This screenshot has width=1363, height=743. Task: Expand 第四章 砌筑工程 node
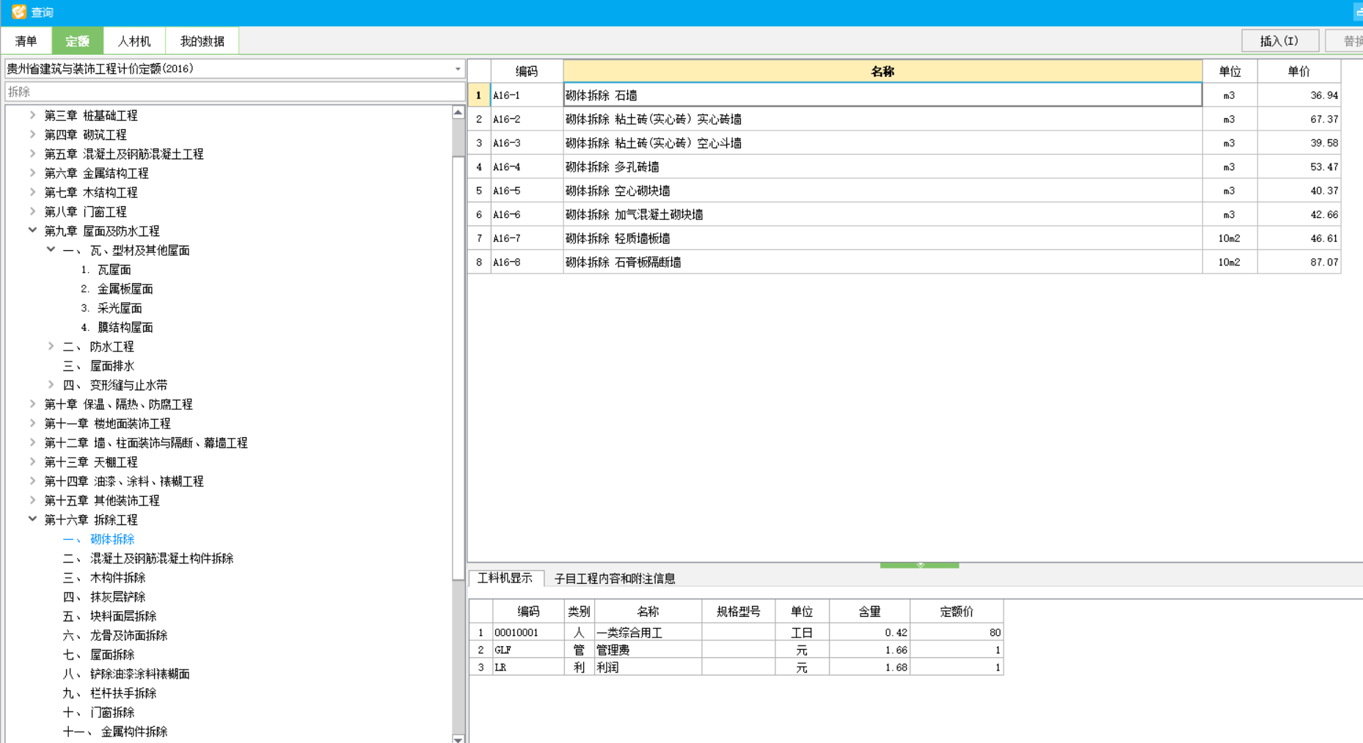(x=32, y=134)
